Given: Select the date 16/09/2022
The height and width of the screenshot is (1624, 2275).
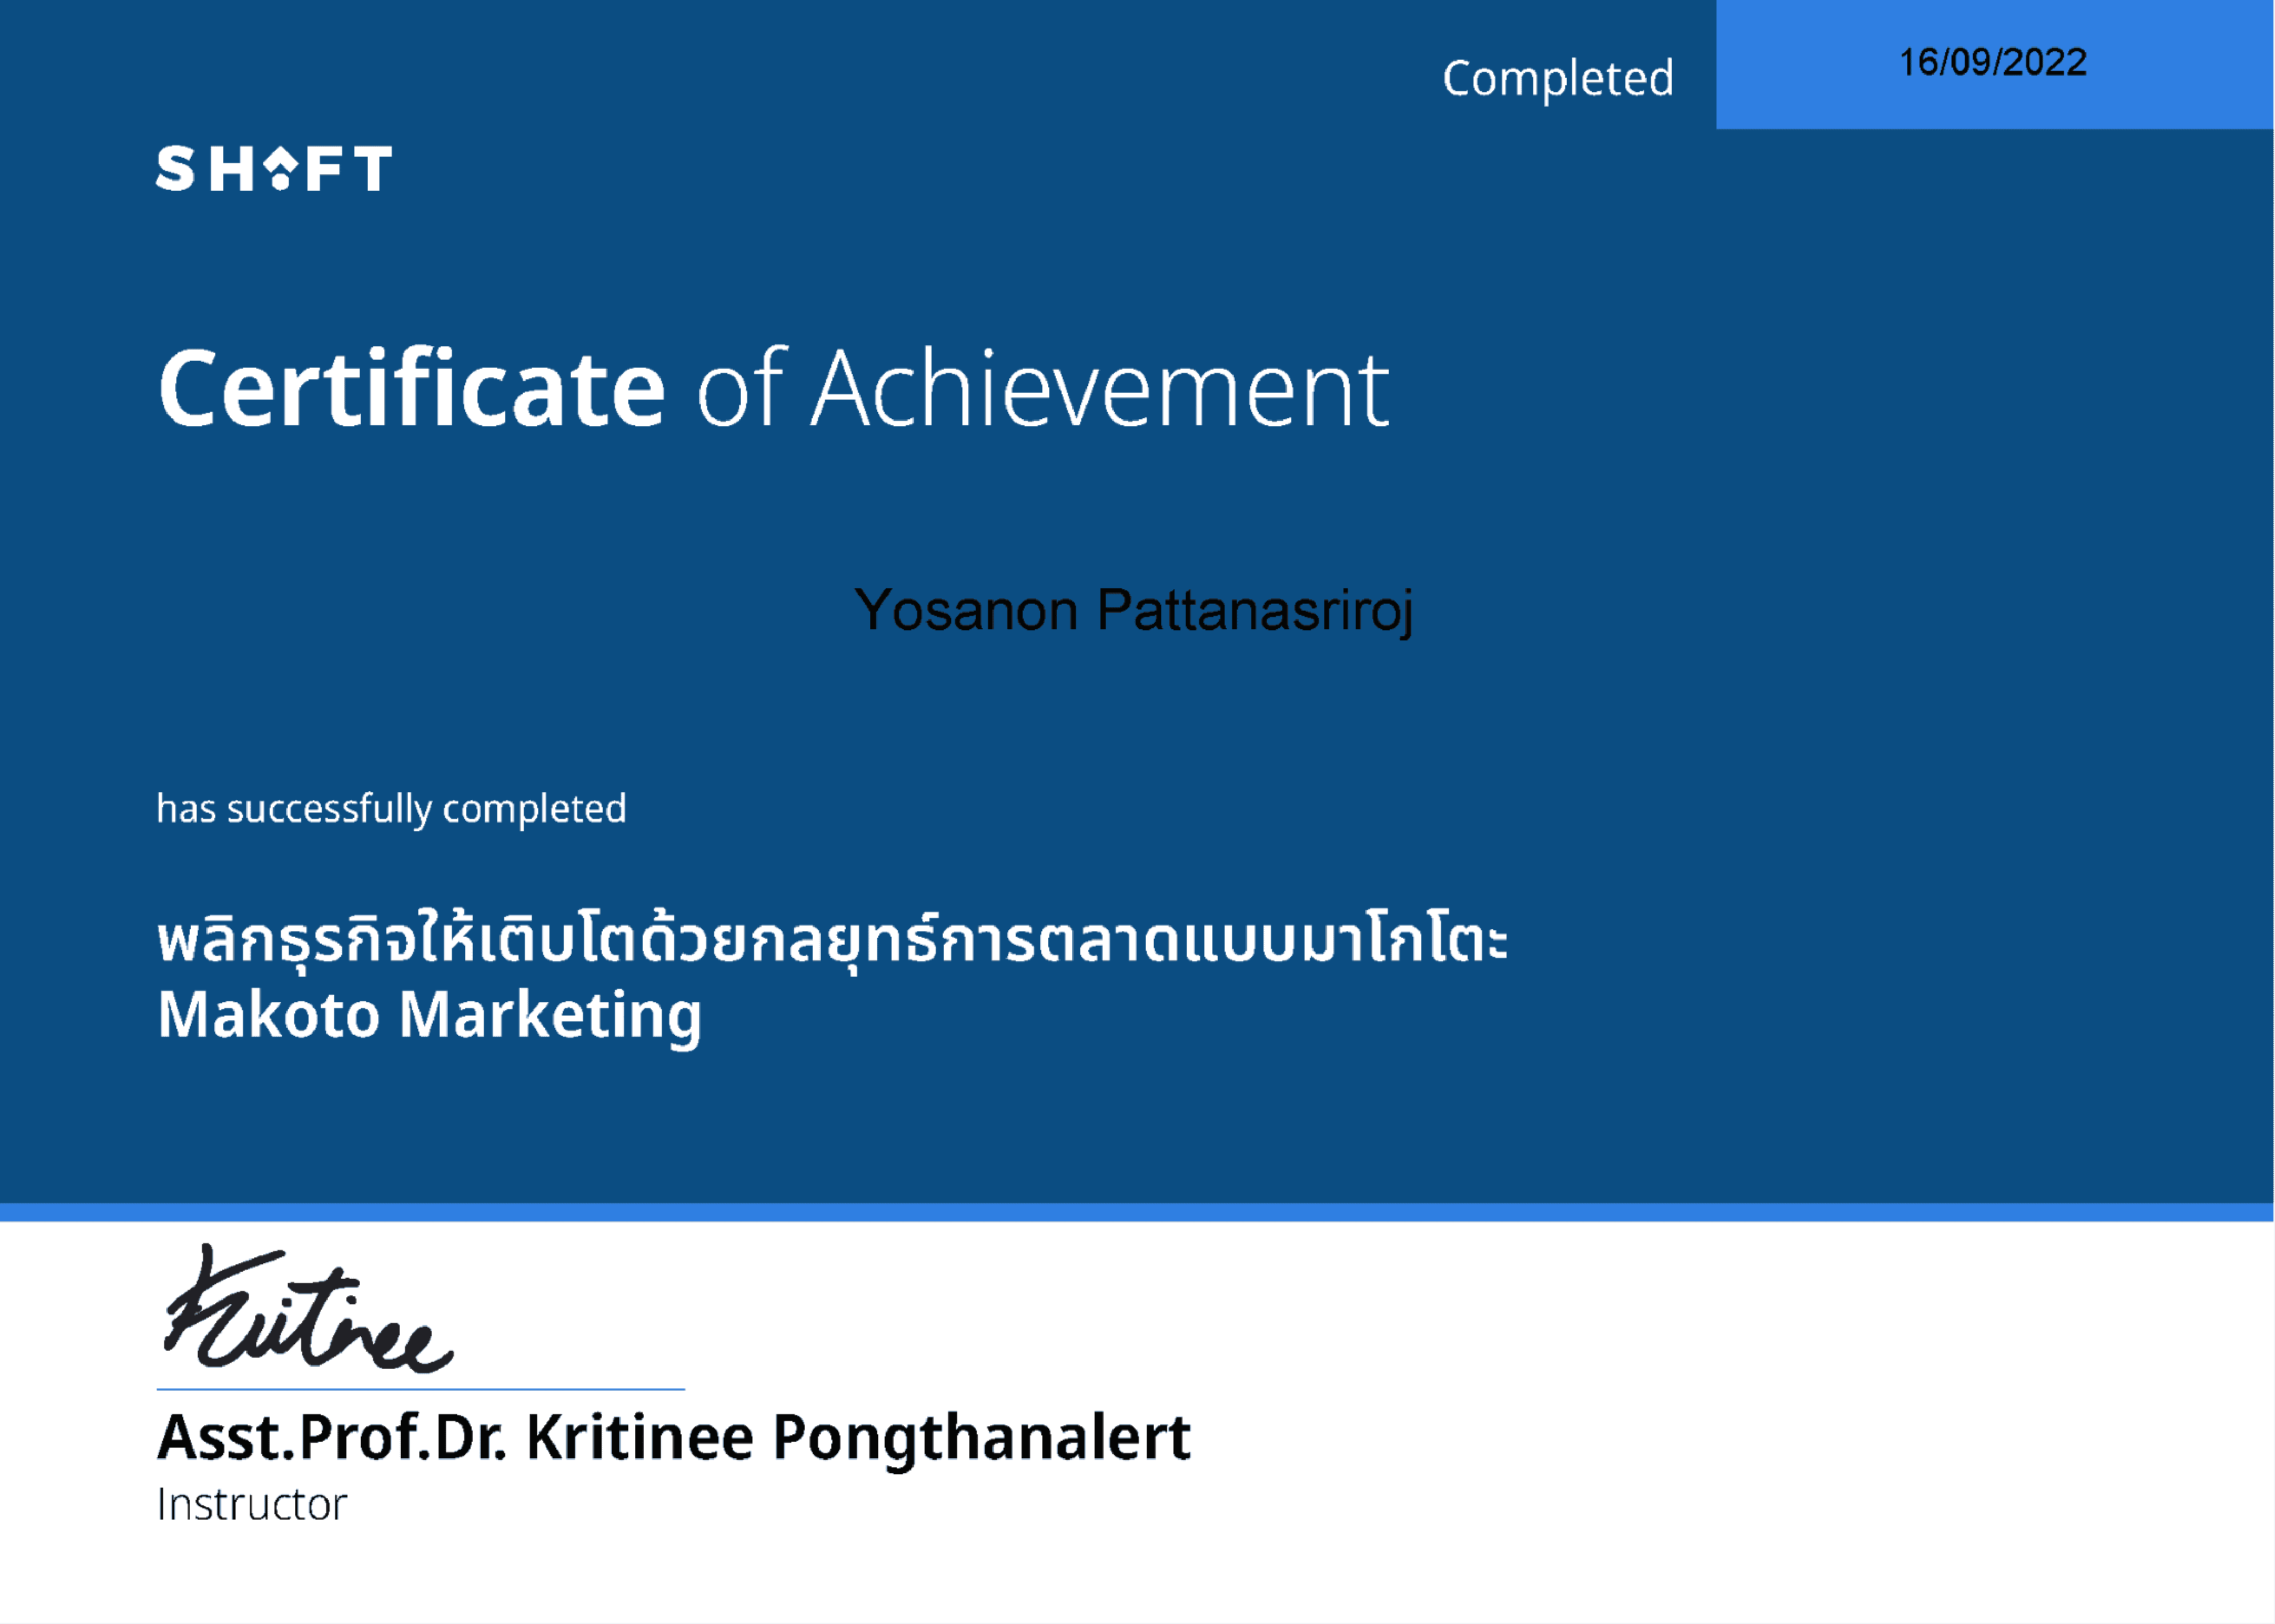Looking at the screenshot, I should (1993, 62).
